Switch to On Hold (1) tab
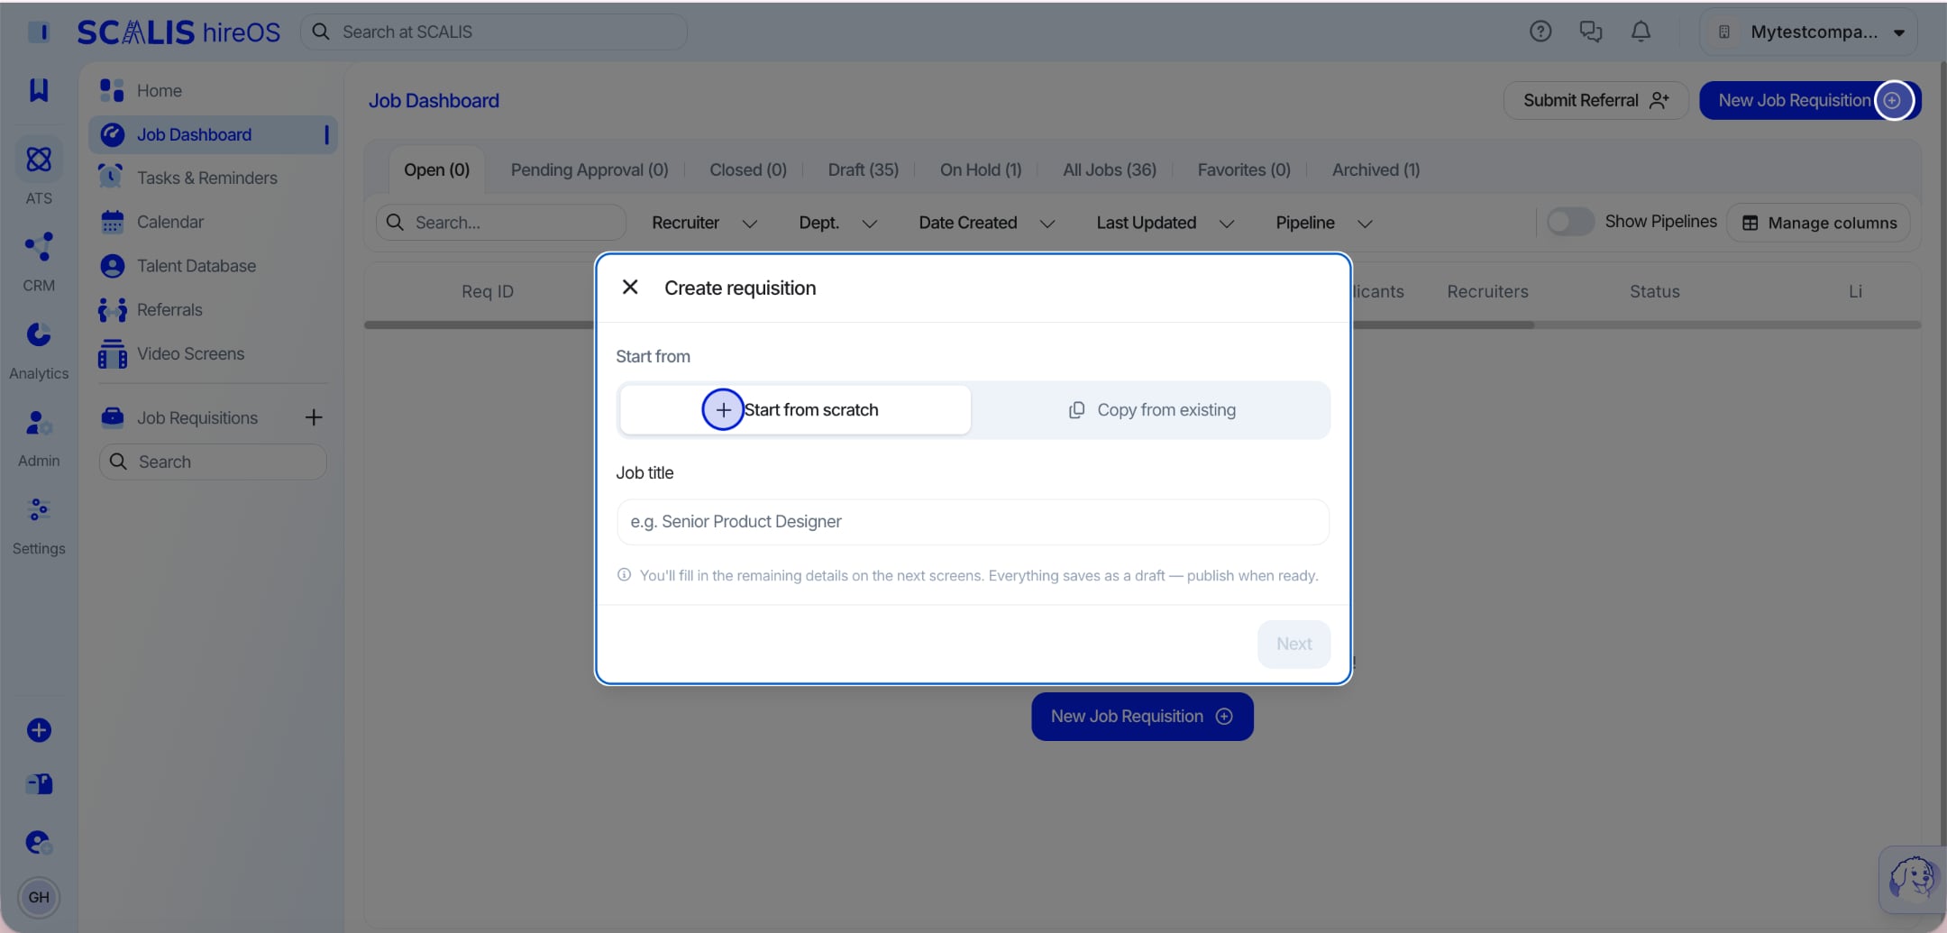 (x=981, y=169)
